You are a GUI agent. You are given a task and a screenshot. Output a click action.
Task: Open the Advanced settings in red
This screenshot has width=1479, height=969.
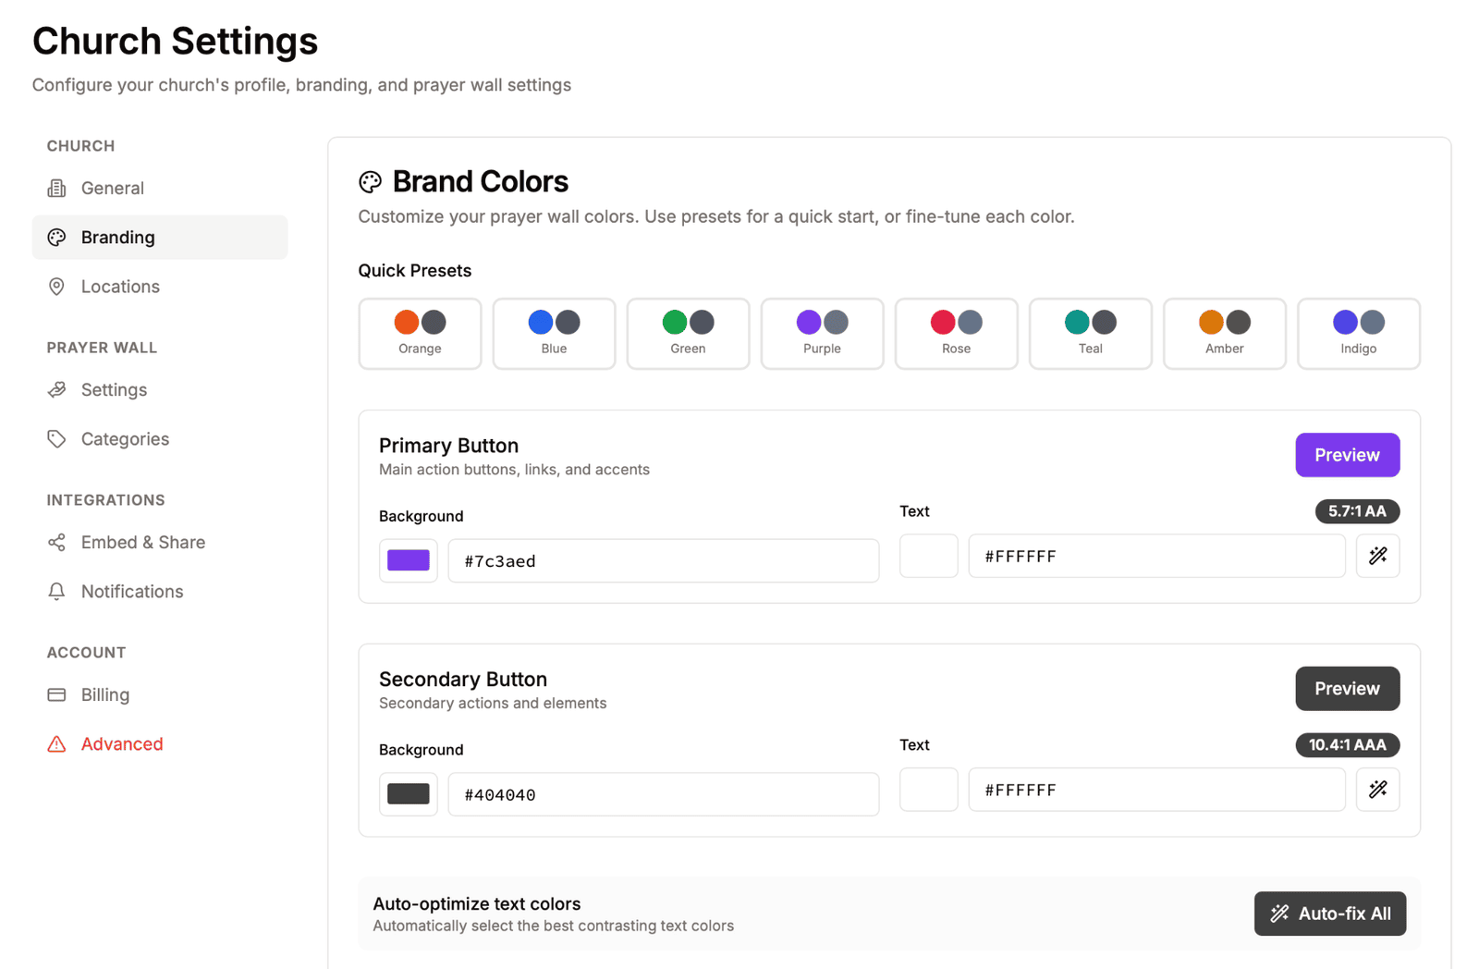pos(160,744)
